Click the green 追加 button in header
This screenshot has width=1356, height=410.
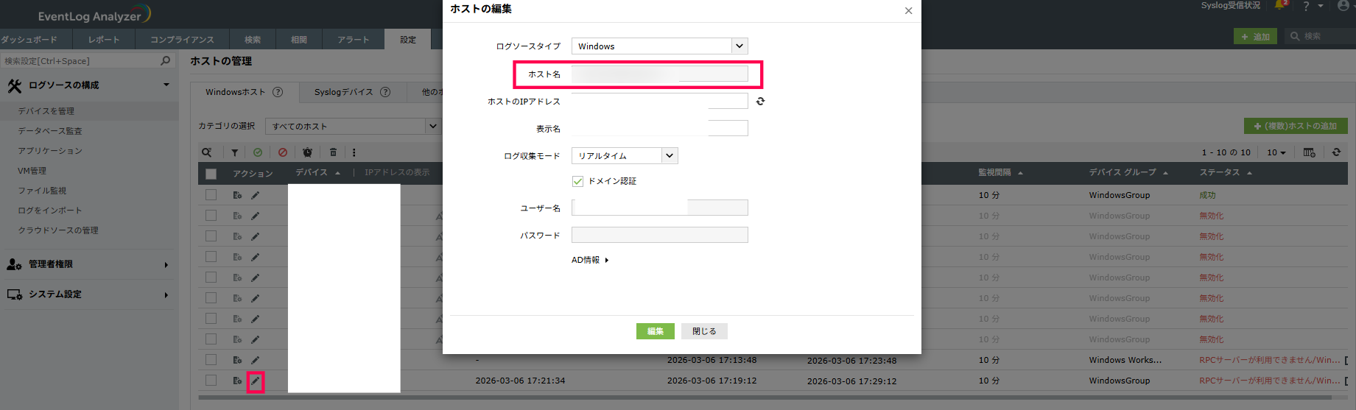[1255, 36]
